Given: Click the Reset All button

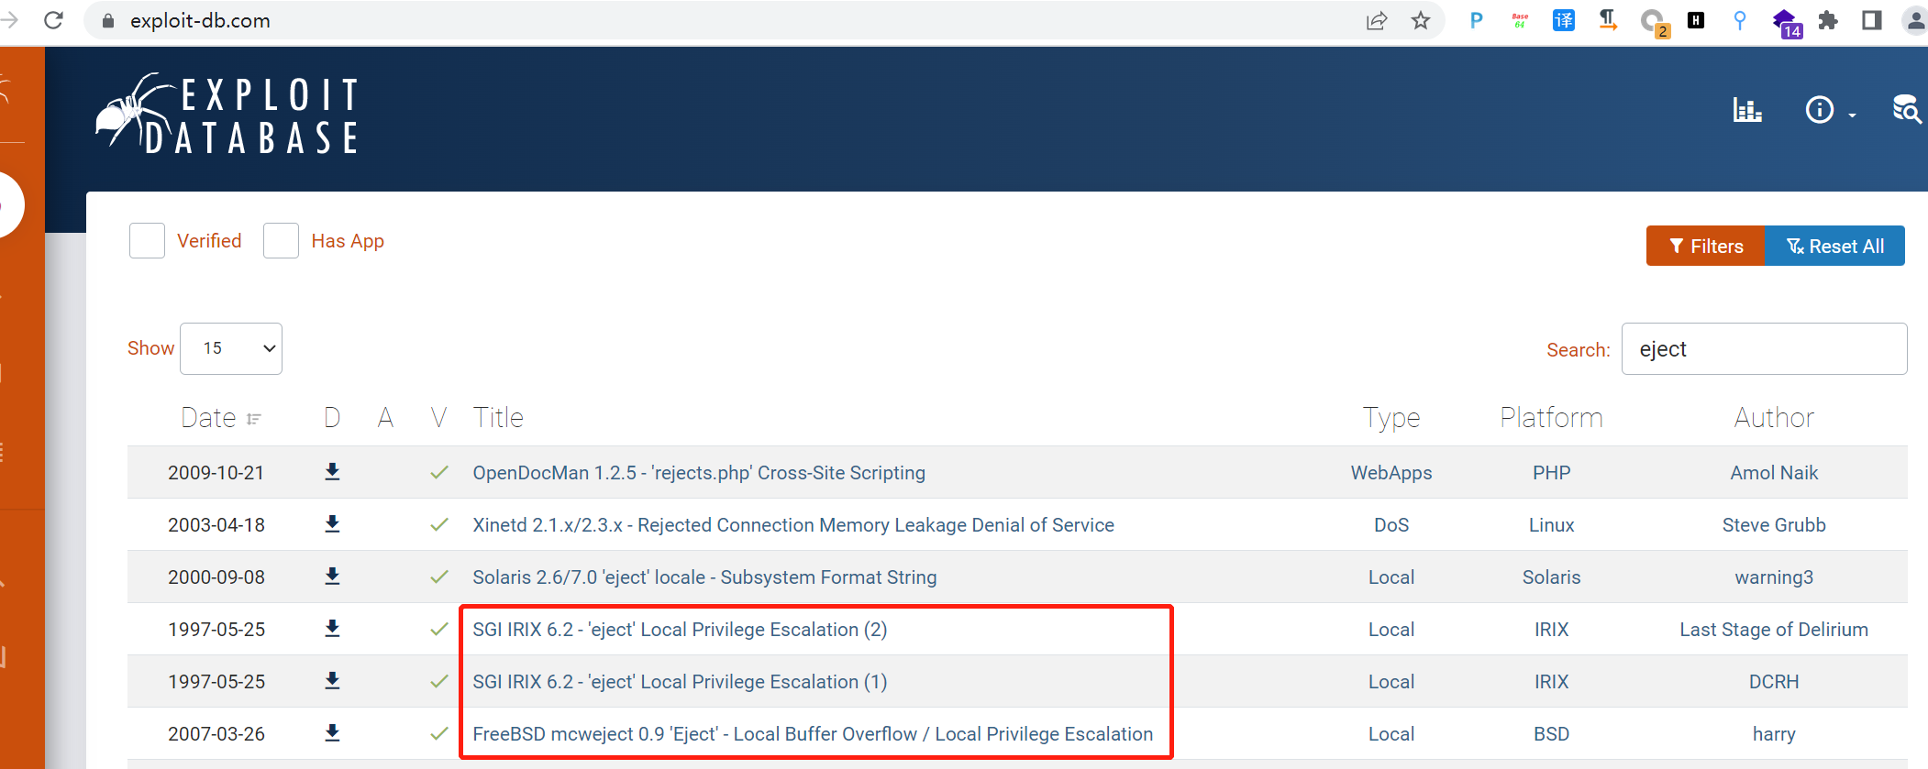Looking at the screenshot, I should 1834,246.
